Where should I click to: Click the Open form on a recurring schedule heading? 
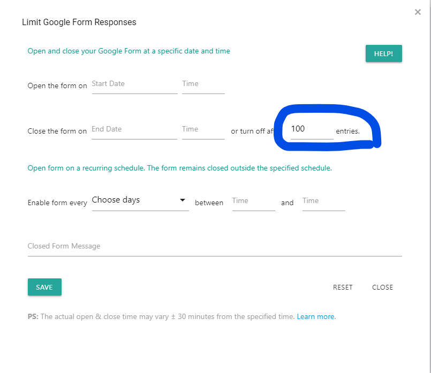pyautogui.click(x=180, y=168)
